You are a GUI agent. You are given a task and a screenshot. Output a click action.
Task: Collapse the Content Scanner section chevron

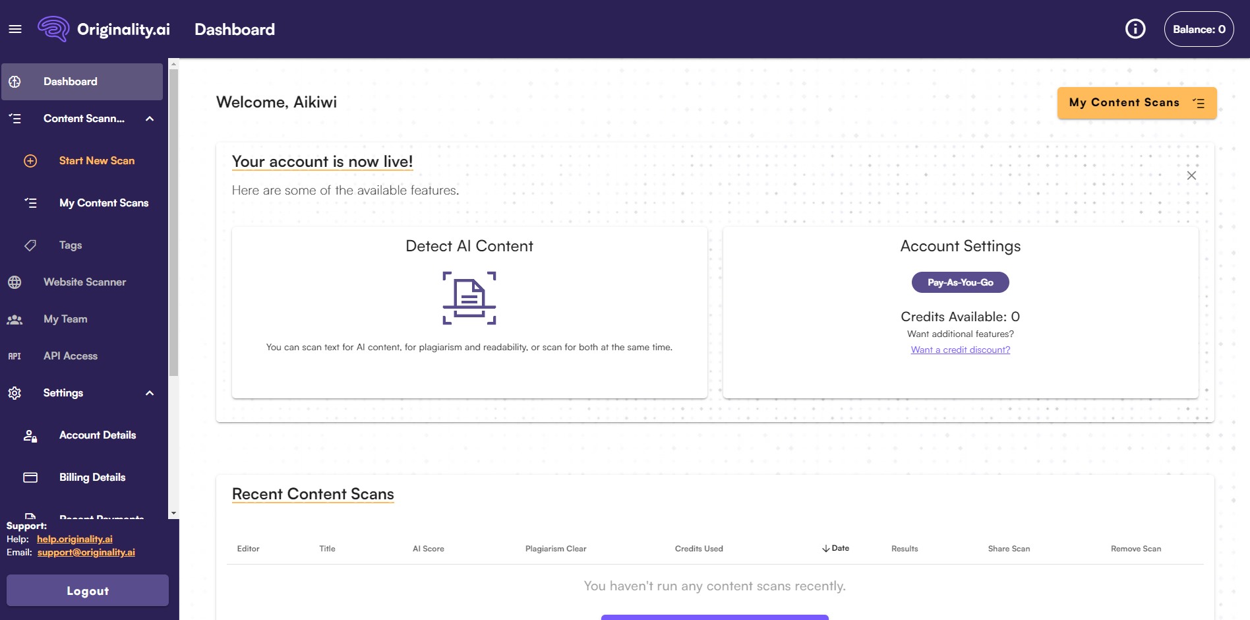[150, 119]
